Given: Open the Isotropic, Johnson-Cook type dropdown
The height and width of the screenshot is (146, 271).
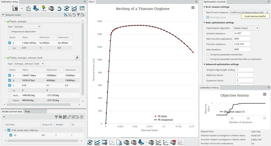Looking at the screenshot, I should pos(29,64).
